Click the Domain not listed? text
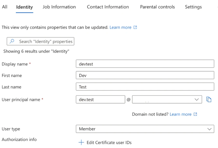 click(x=150, y=114)
